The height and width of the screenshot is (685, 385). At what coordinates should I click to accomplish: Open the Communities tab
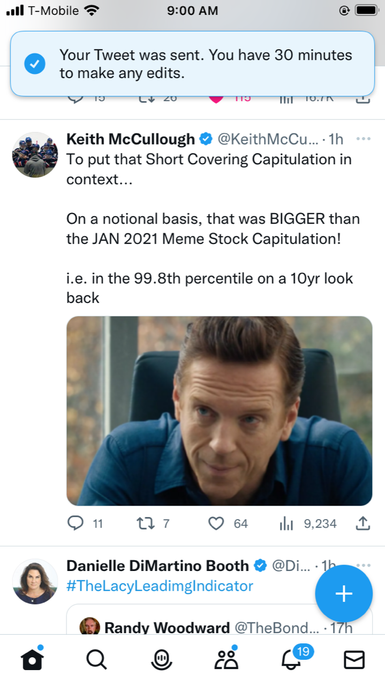pos(226,661)
